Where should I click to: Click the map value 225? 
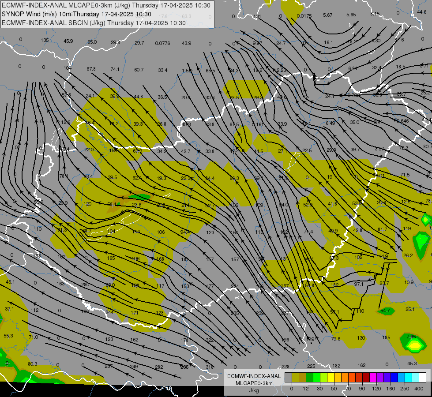point(311,366)
